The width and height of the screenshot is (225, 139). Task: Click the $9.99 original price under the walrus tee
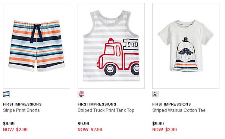point(158,123)
